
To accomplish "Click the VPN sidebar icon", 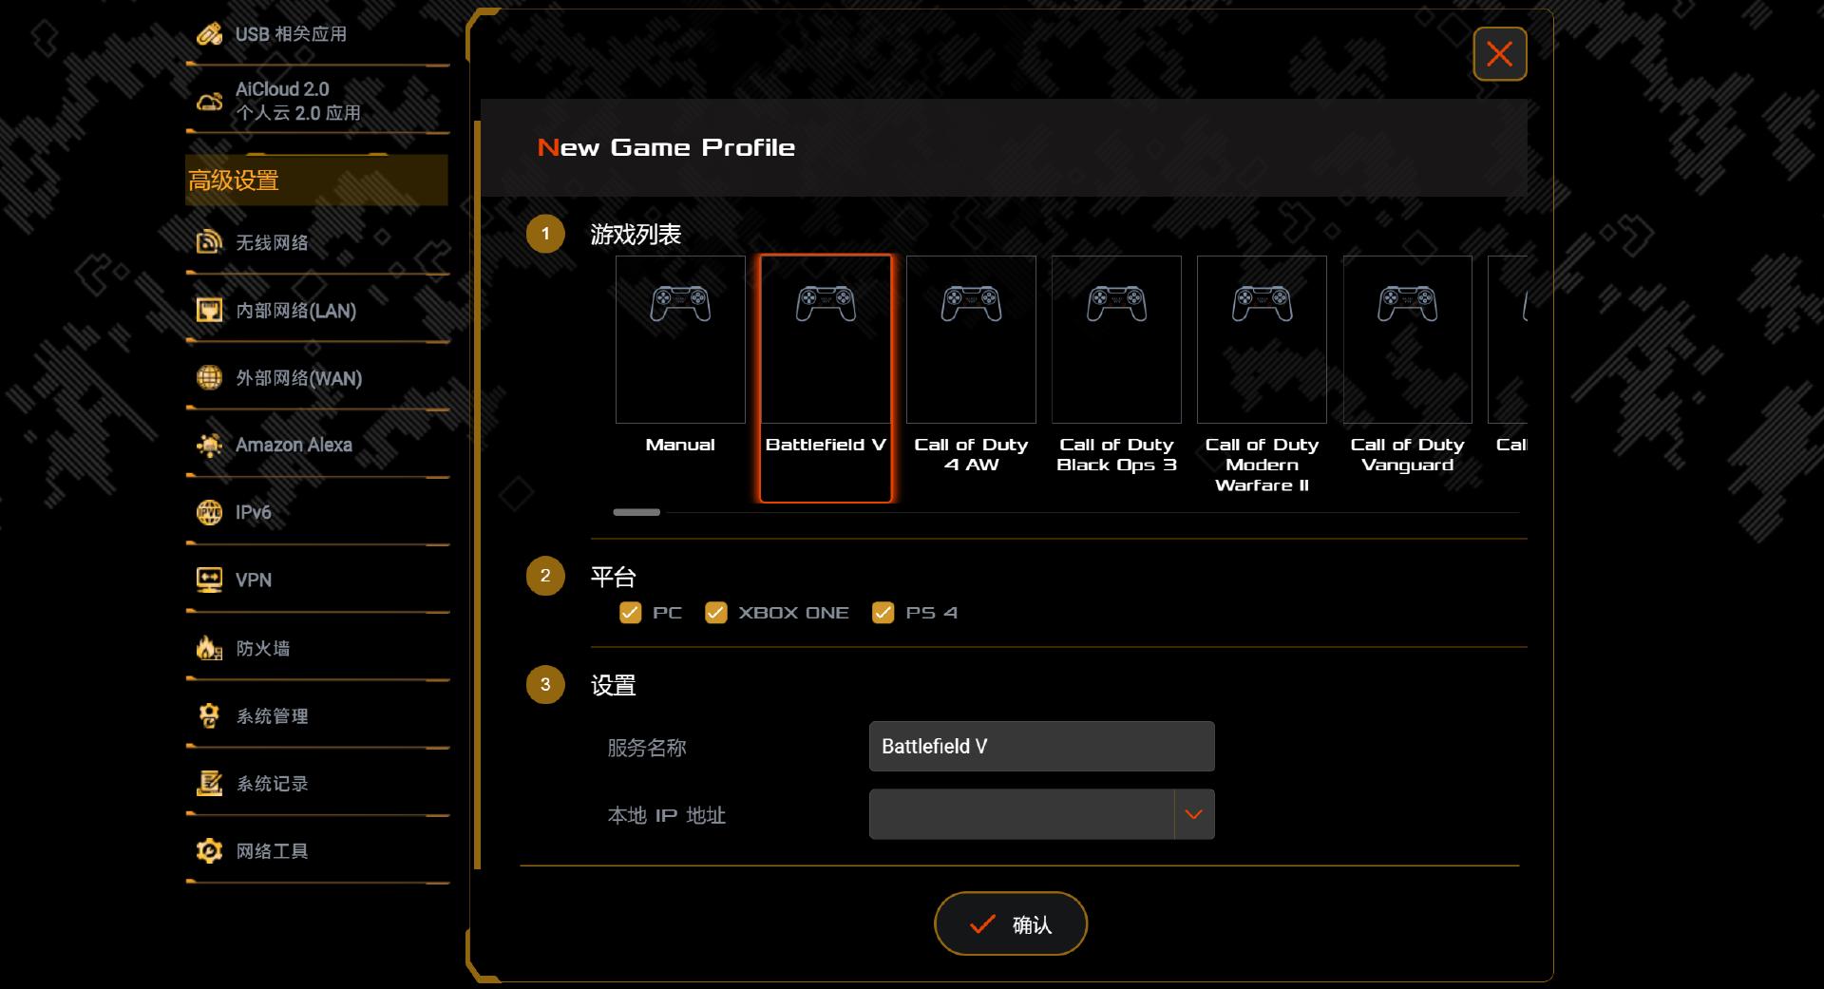I will click(208, 580).
